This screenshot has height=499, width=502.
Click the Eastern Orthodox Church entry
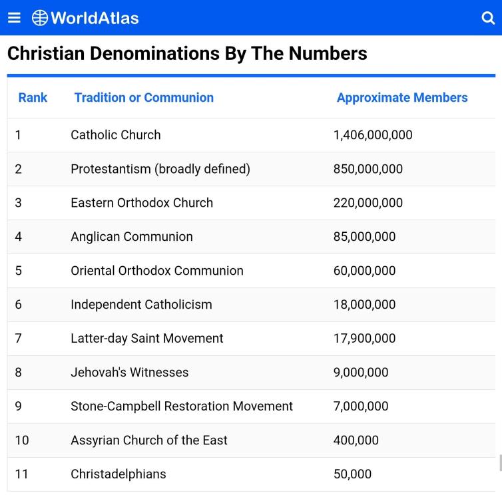coord(142,203)
